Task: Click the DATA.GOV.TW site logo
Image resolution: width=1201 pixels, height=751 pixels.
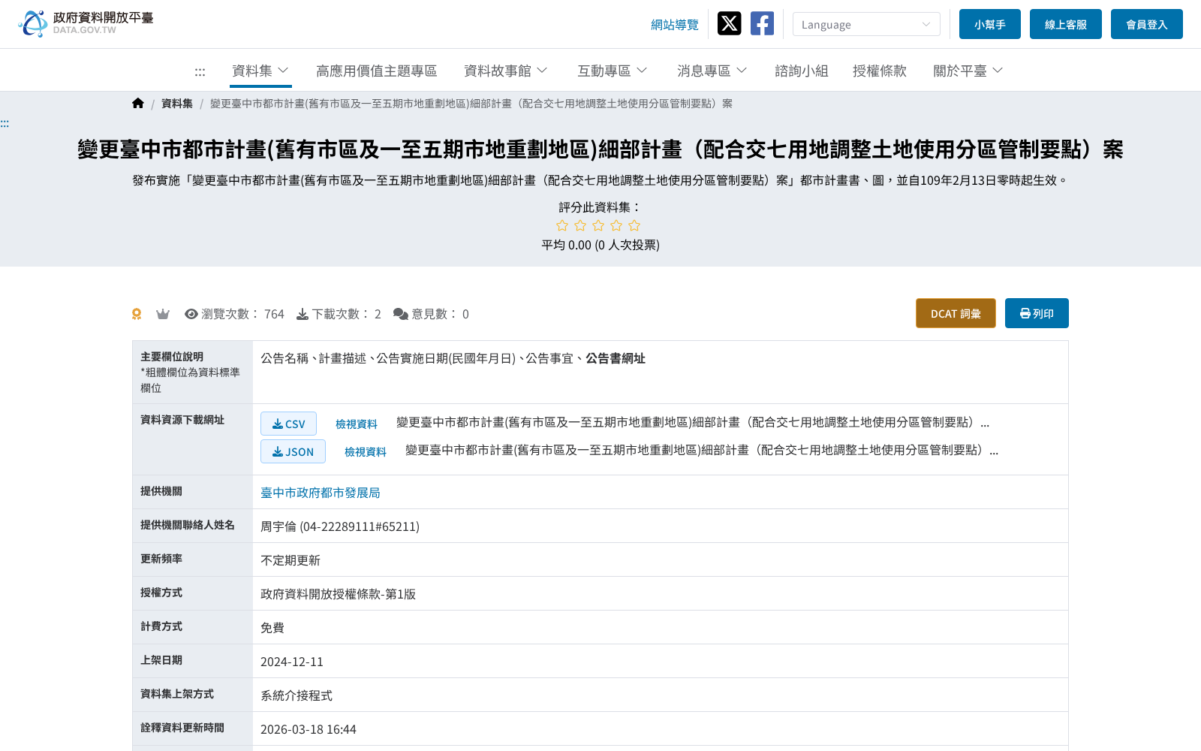Action: pos(86,23)
